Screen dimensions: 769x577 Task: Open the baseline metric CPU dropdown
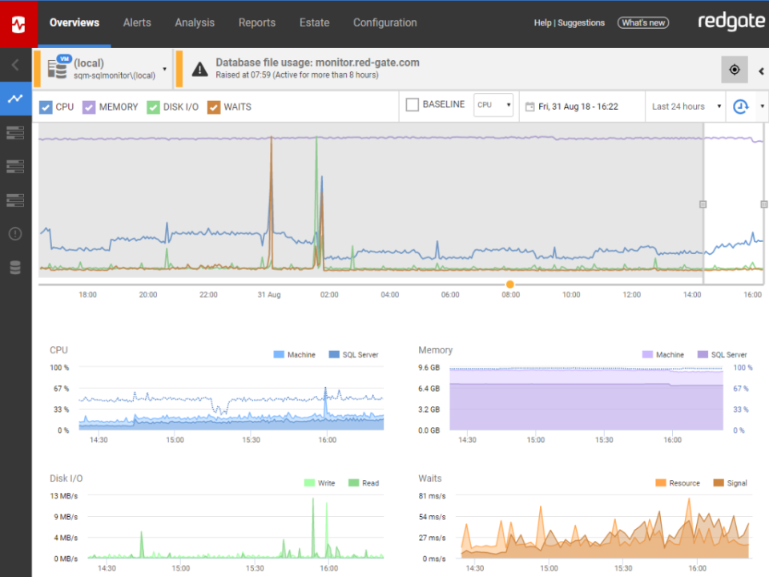[x=493, y=105]
